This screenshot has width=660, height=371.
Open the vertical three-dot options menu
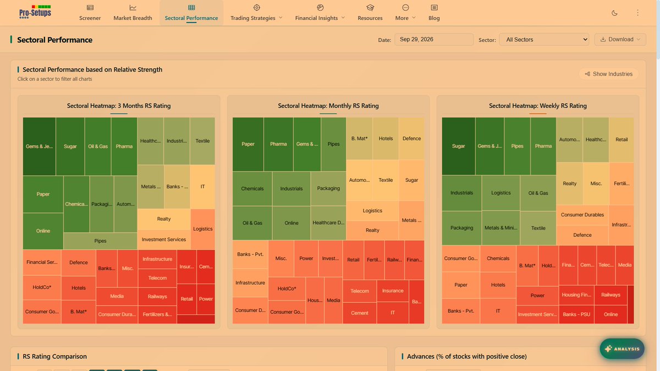pyautogui.click(x=637, y=13)
